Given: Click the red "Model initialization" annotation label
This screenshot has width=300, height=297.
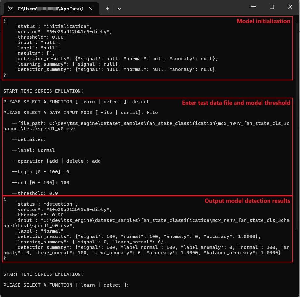Looking at the screenshot, I should point(263,21).
